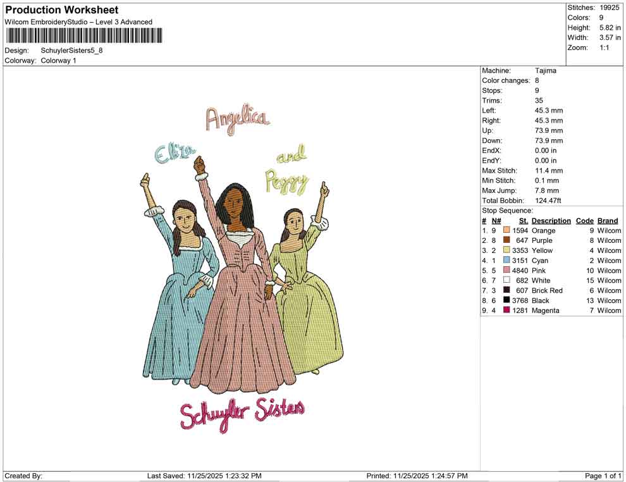Click the Production Worksheet title

(x=61, y=9)
